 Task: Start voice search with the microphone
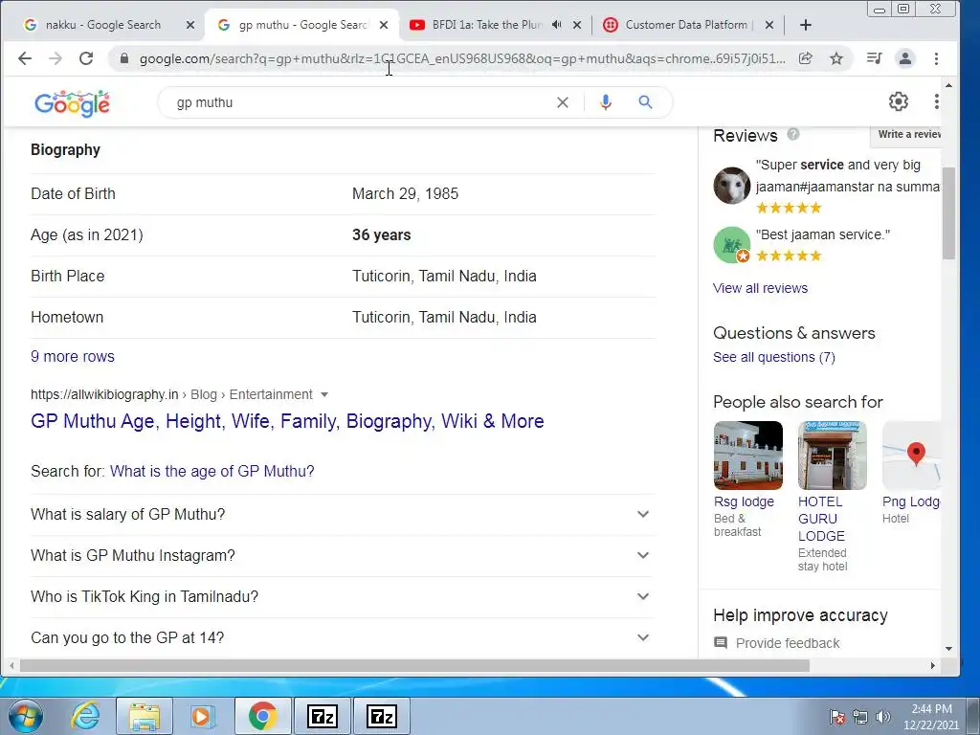tap(605, 102)
